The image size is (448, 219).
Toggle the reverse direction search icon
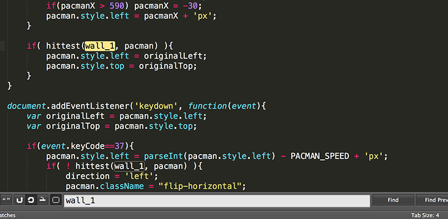click(20, 200)
